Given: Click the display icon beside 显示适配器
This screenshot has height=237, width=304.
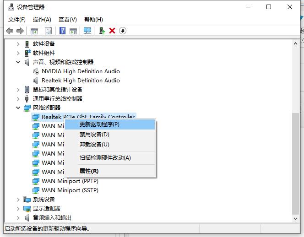Looking at the screenshot, I should (27, 209).
